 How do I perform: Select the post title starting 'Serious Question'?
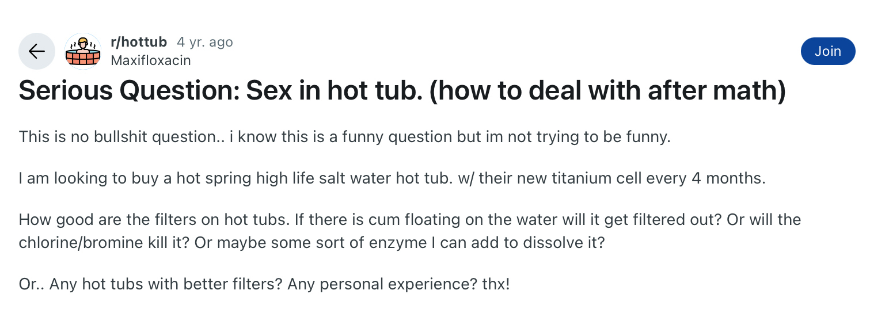pos(402,91)
